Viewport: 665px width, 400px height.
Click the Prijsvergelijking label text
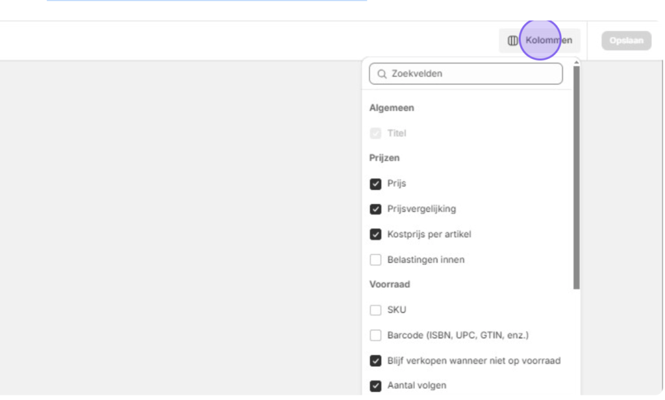[421, 209]
